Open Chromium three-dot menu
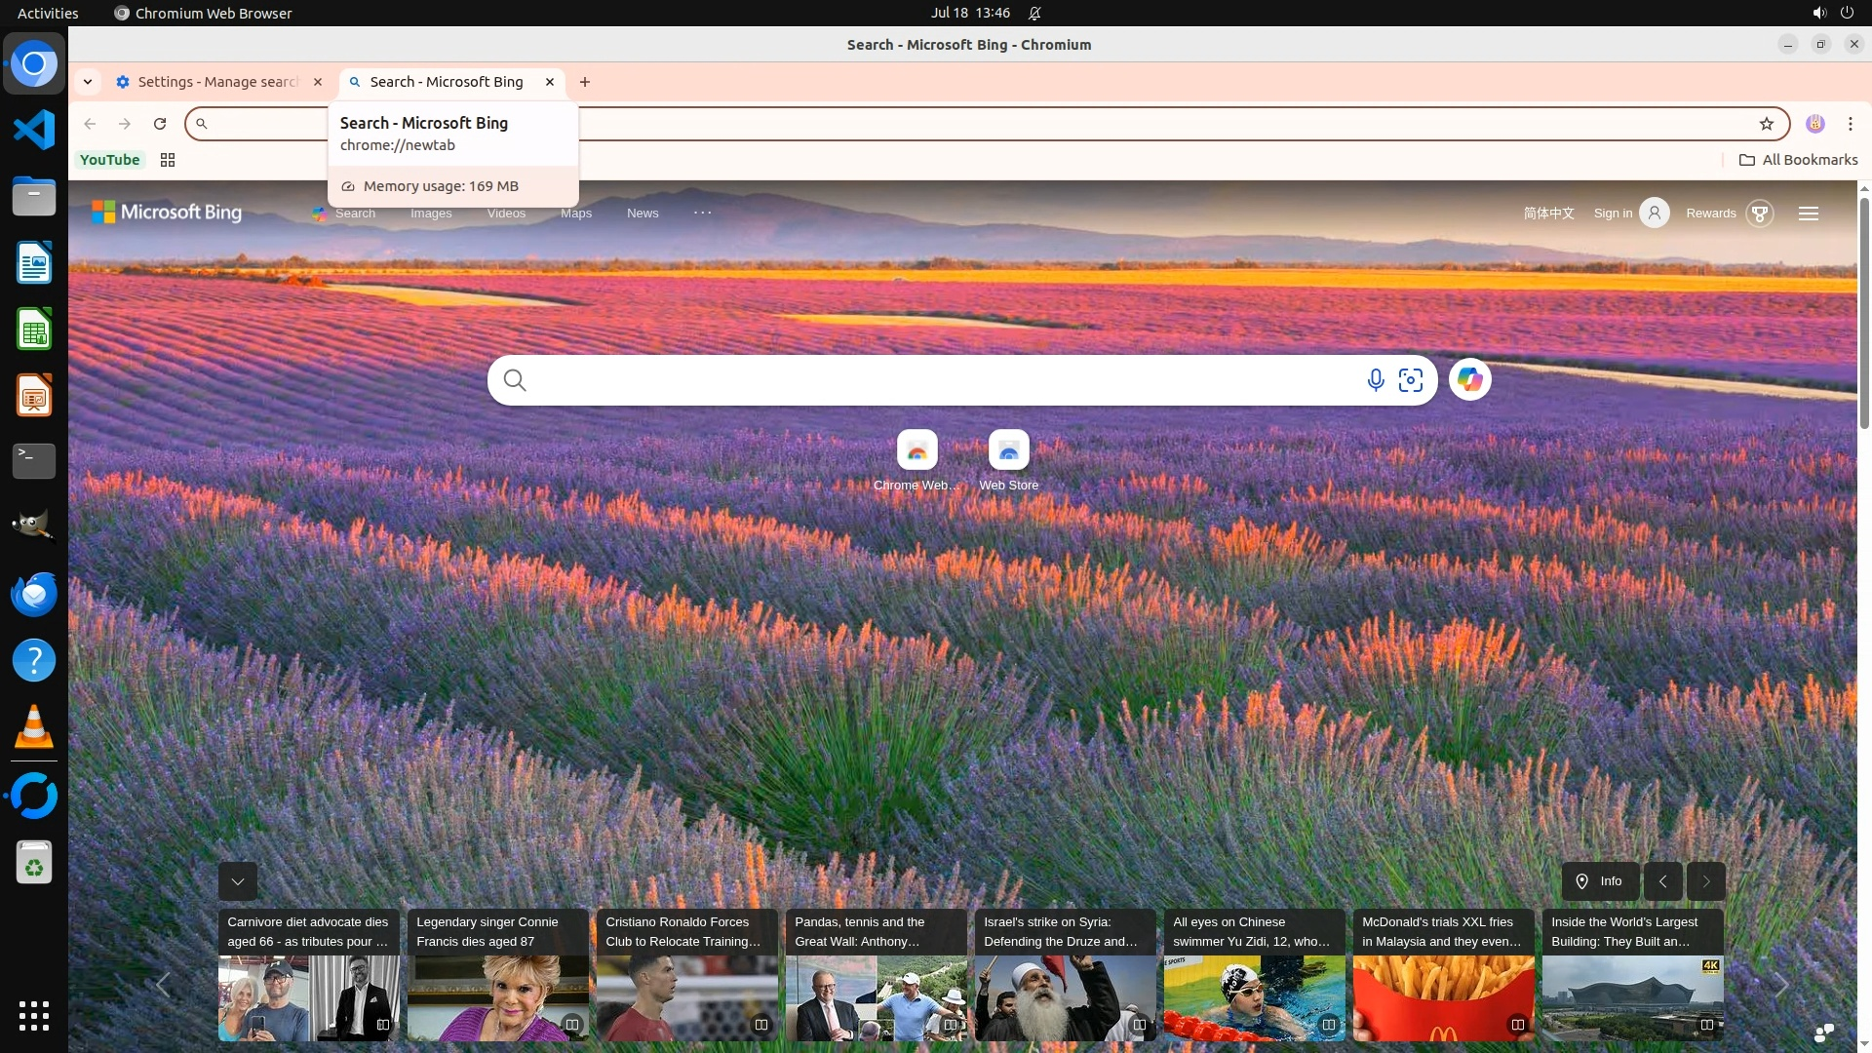Viewport: 1872px width, 1053px height. pos(1850,124)
